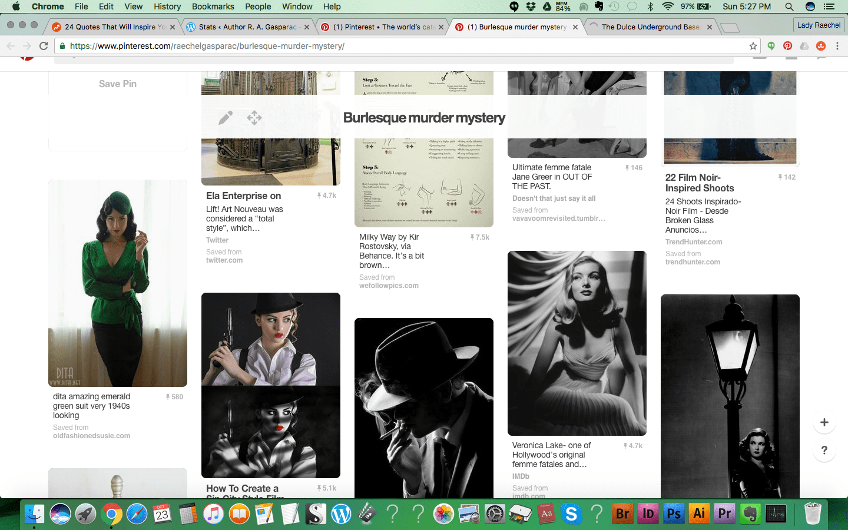Open the Bookmarks menu
This screenshot has height=530, width=848.
click(x=213, y=6)
